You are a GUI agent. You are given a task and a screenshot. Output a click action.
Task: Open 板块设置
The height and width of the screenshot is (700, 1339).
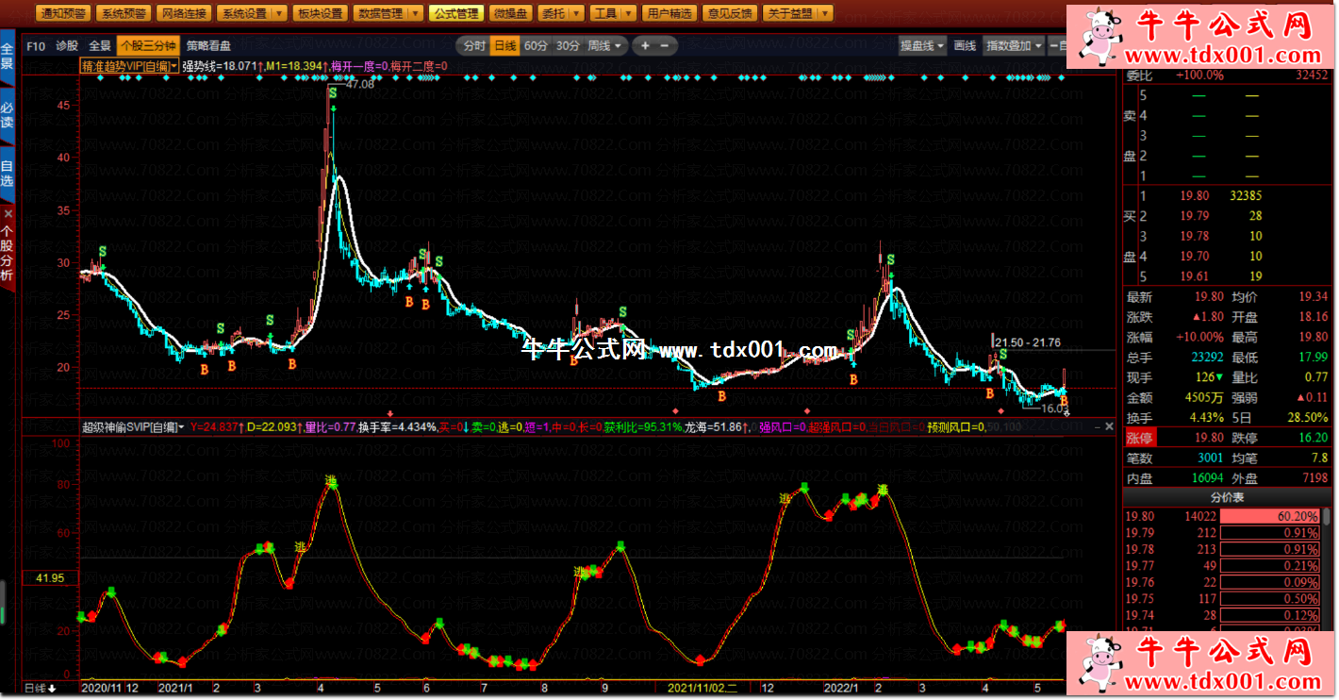pyautogui.click(x=319, y=13)
